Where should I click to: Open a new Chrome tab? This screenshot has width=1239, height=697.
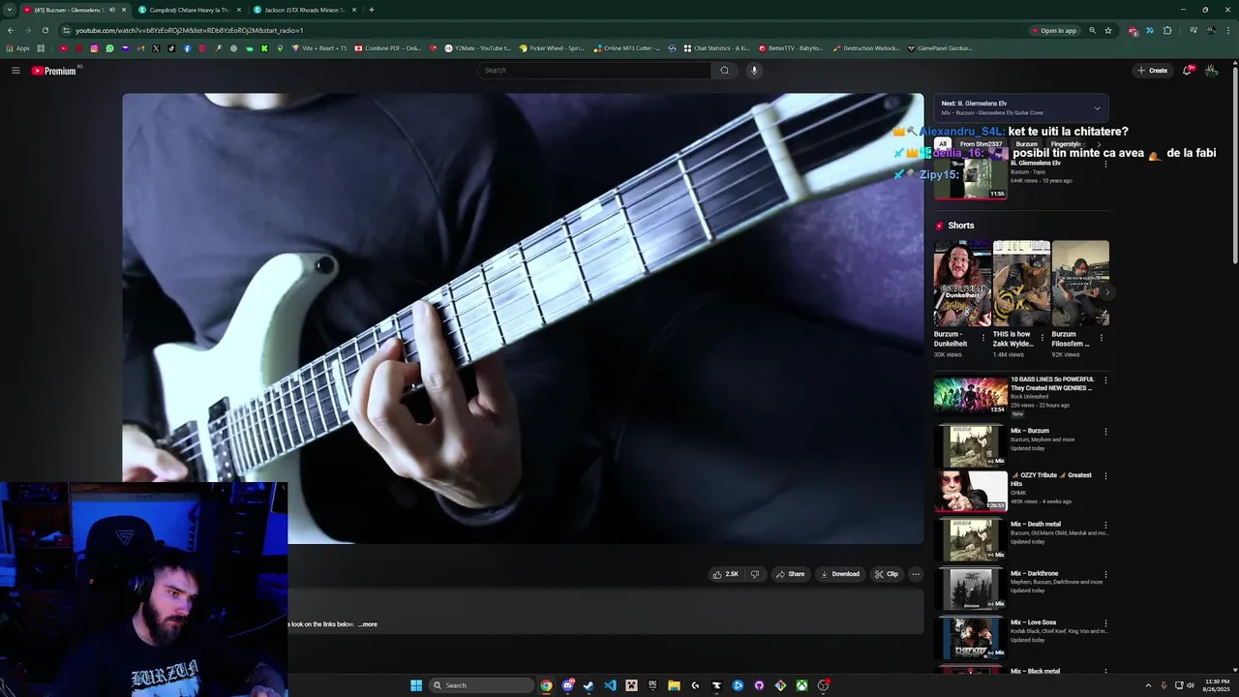tap(372, 10)
